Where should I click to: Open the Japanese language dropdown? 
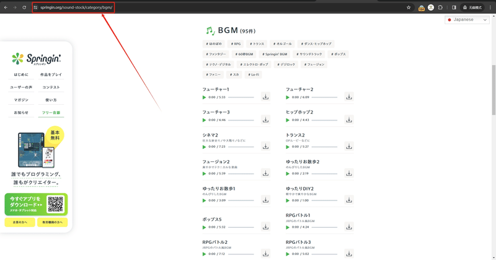(467, 20)
